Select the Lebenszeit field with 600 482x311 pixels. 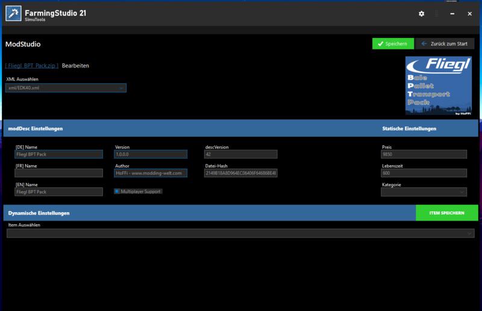tap(424, 173)
